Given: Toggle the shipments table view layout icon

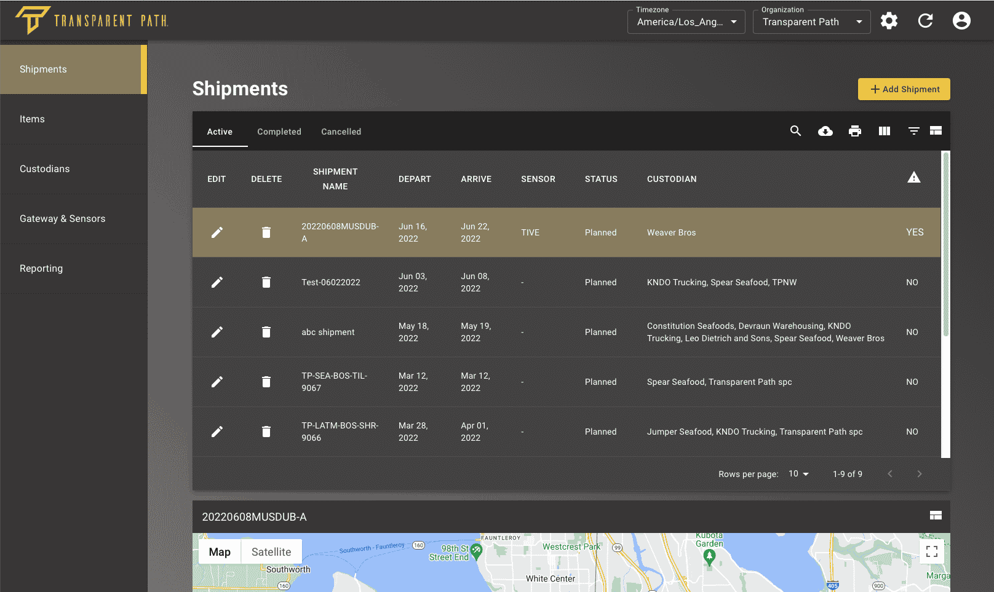Looking at the screenshot, I should [936, 131].
